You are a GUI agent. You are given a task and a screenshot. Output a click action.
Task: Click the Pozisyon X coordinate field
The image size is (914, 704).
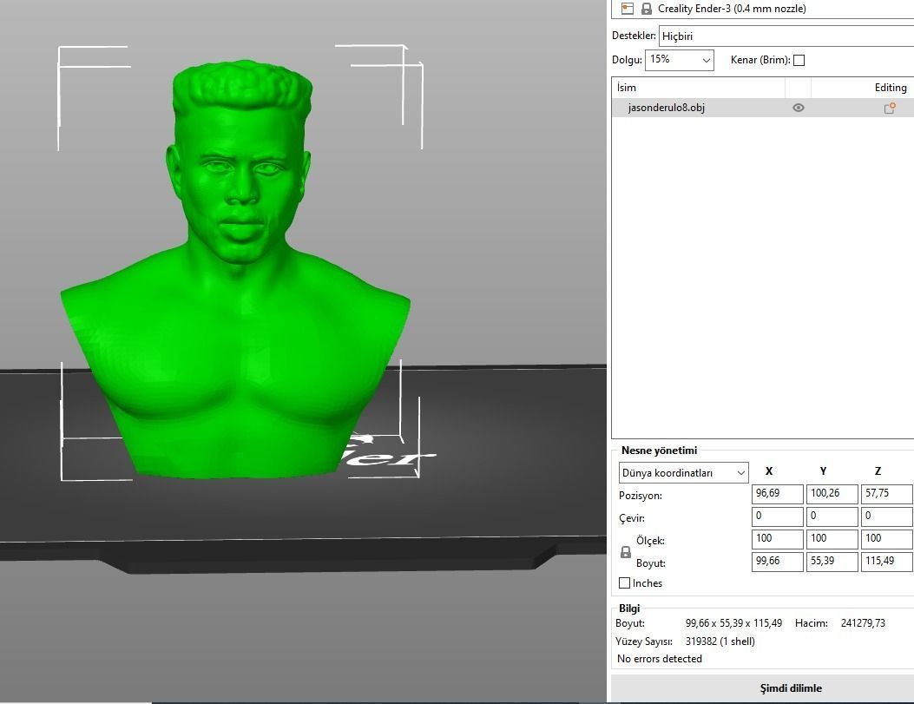coord(776,493)
